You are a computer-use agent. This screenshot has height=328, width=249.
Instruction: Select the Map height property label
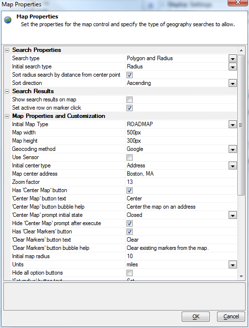pyautogui.click(x=25, y=141)
